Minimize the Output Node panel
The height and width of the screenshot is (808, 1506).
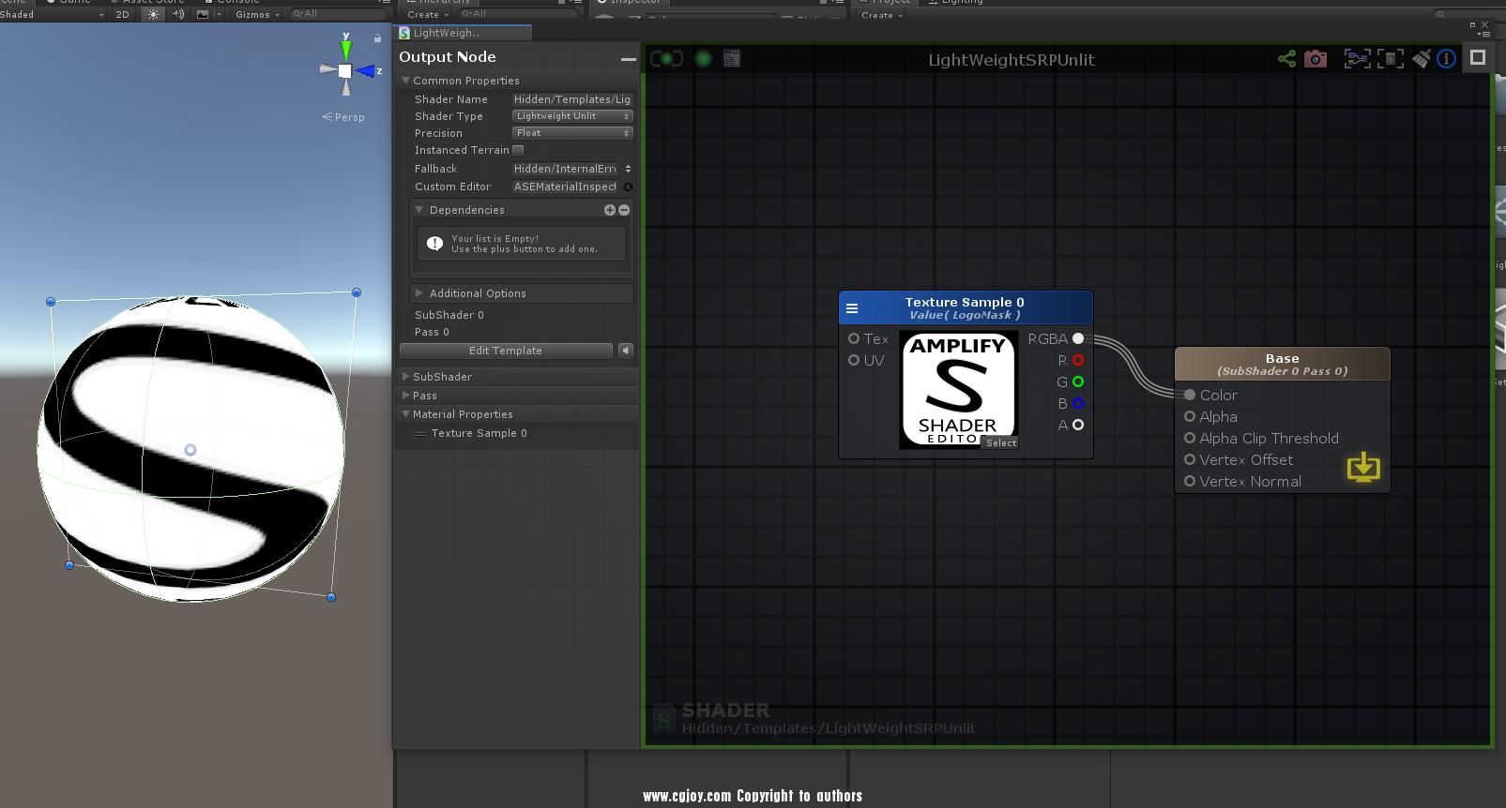pyautogui.click(x=628, y=59)
